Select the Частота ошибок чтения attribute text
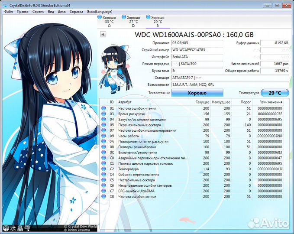 [x=137, y=108]
